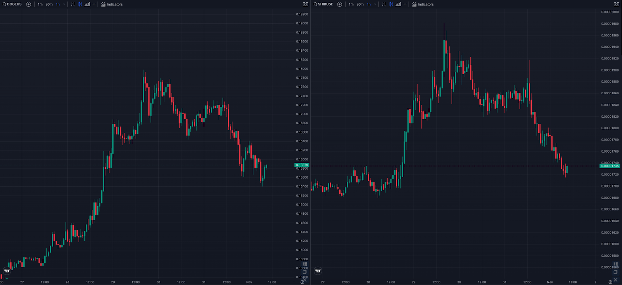Select 1m interval on the SHIBUSC chart
Screen dimensions: 622x285
point(351,4)
